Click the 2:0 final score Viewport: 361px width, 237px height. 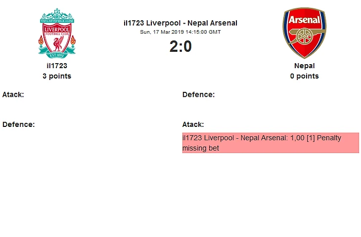(180, 46)
